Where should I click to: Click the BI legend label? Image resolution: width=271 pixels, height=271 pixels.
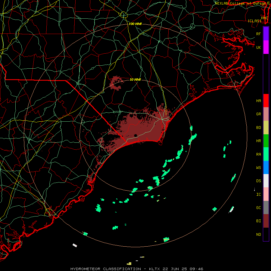point(259,221)
